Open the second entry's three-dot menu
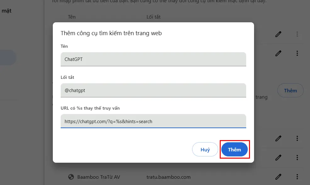The image size is (310, 185). coord(297,53)
